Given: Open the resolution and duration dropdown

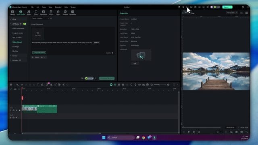Looking at the screenshot, I should tap(39, 57).
